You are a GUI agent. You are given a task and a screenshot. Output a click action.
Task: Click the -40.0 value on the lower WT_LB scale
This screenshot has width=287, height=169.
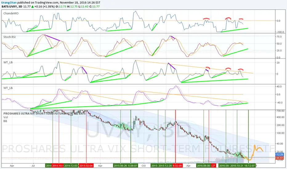[x=279, y=103]
